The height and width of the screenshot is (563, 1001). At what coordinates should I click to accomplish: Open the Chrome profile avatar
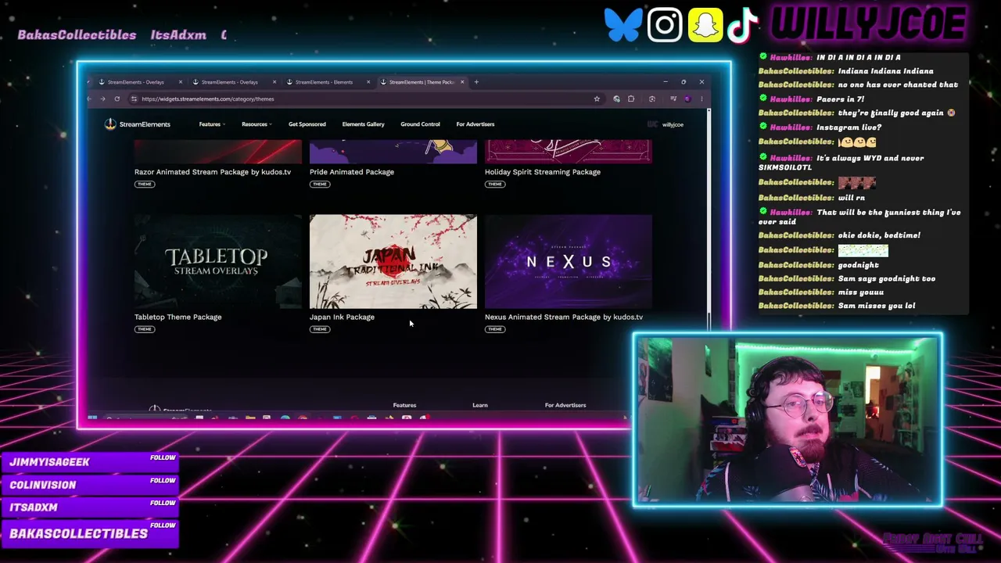(x=687, y=99)
